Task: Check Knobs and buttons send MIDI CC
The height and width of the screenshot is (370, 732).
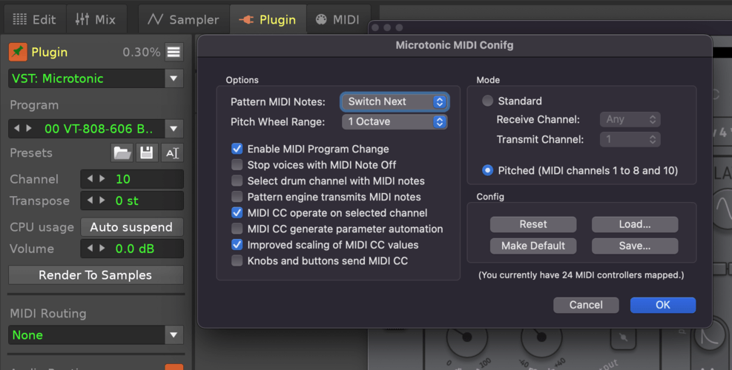Action: point(237,260)
